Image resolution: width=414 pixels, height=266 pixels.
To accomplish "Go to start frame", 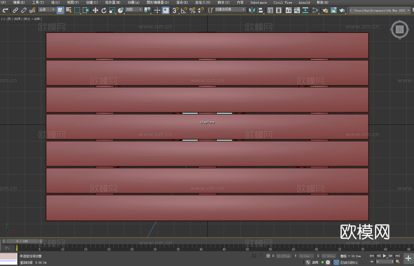I will tap(372, 256).
